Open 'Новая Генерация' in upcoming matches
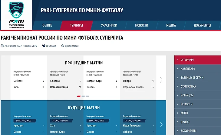221x135 pixels. pos(132,126)
